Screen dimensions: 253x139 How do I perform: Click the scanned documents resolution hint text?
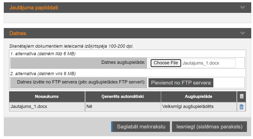click(71, 46)
